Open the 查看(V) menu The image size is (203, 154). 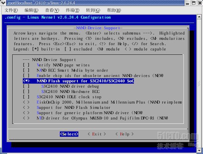point(52,10)
